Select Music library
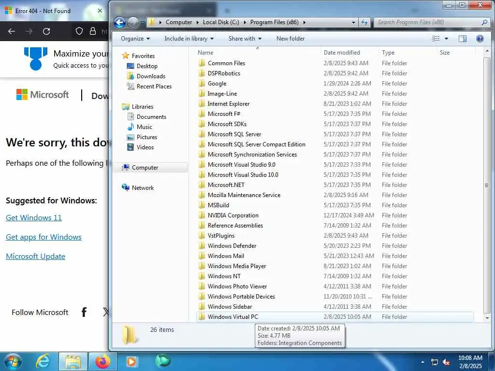This screenshot has height=371, width=495. pos(144,127)
